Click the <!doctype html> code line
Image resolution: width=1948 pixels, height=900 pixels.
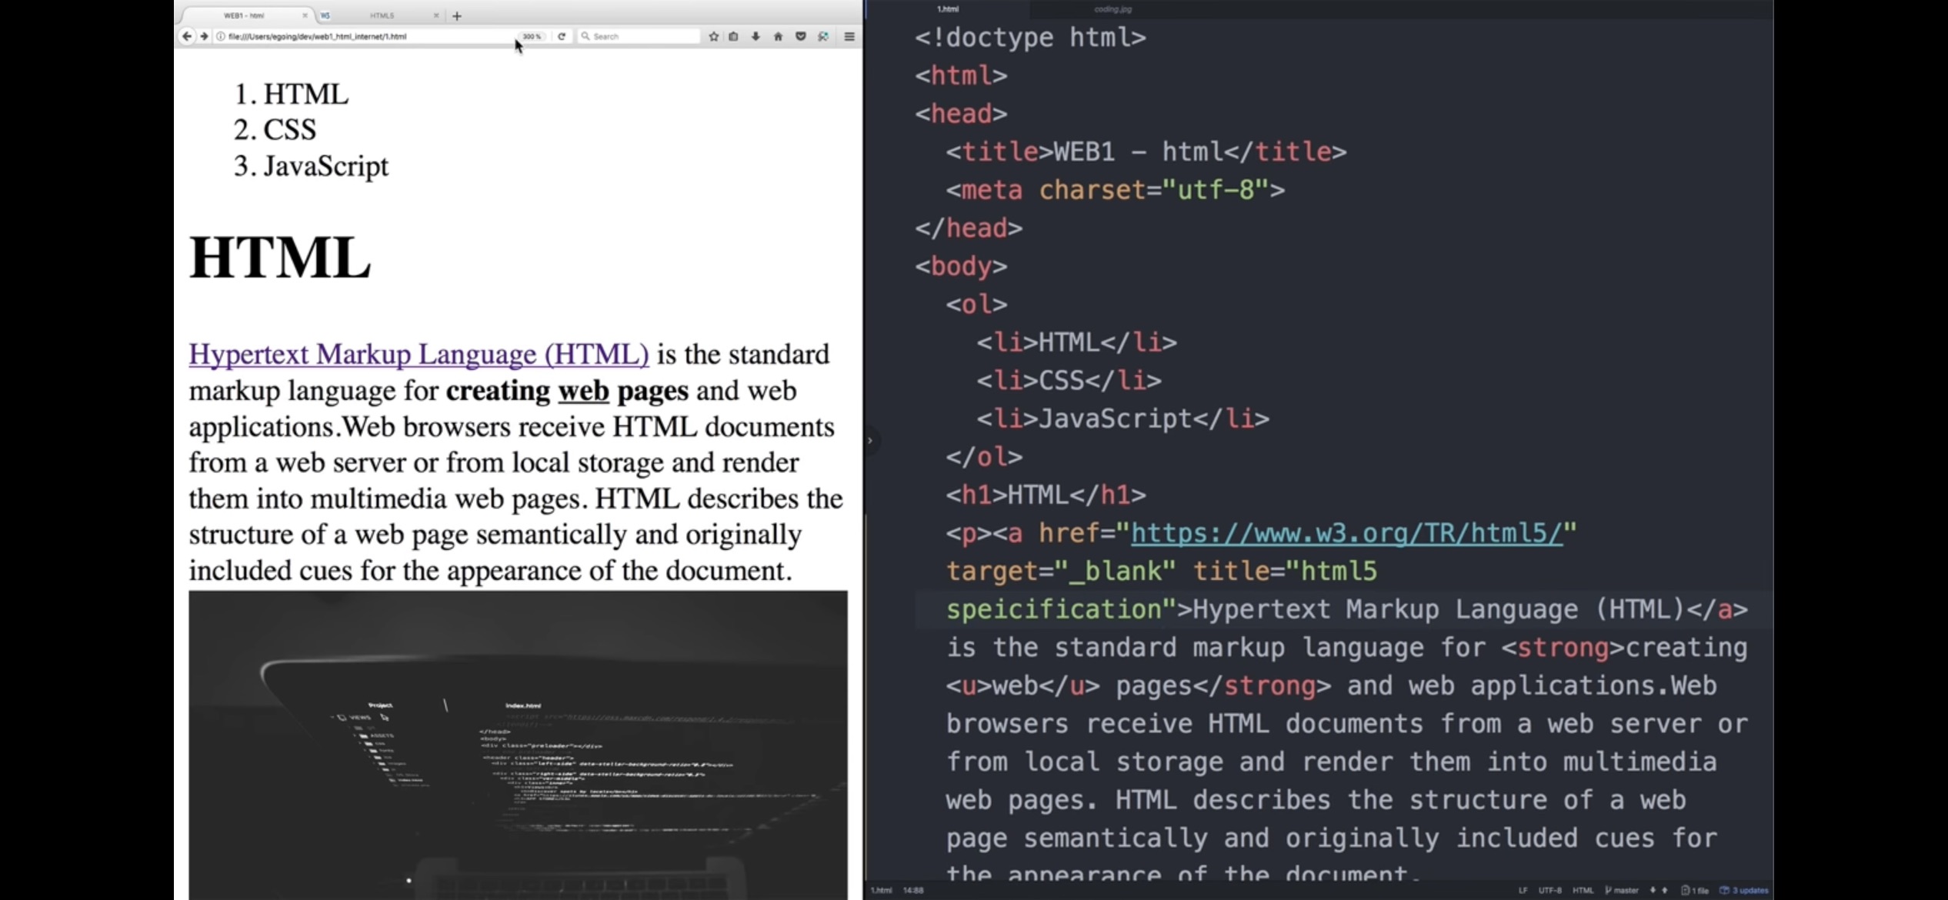(x=1030, y=37)
